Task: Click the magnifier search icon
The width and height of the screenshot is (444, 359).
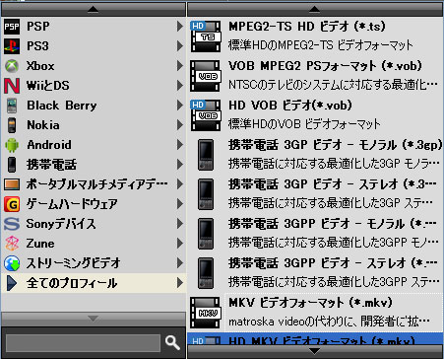Action: [x=172, y=343]
